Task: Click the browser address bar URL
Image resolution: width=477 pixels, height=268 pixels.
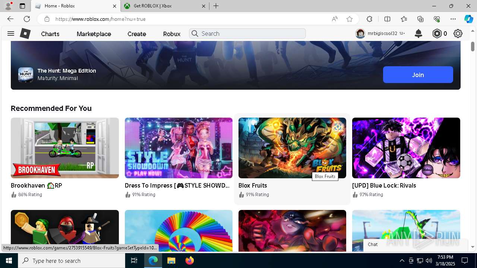Action: click(101, 19)
